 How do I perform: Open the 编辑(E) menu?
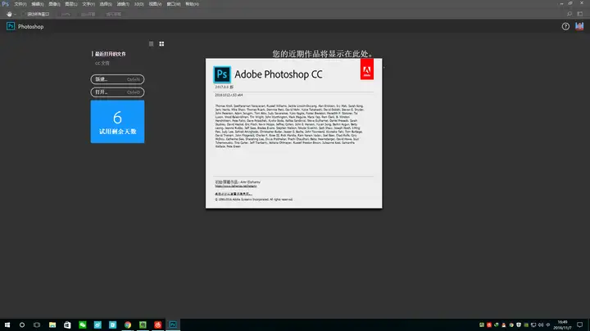click(37, 4)
